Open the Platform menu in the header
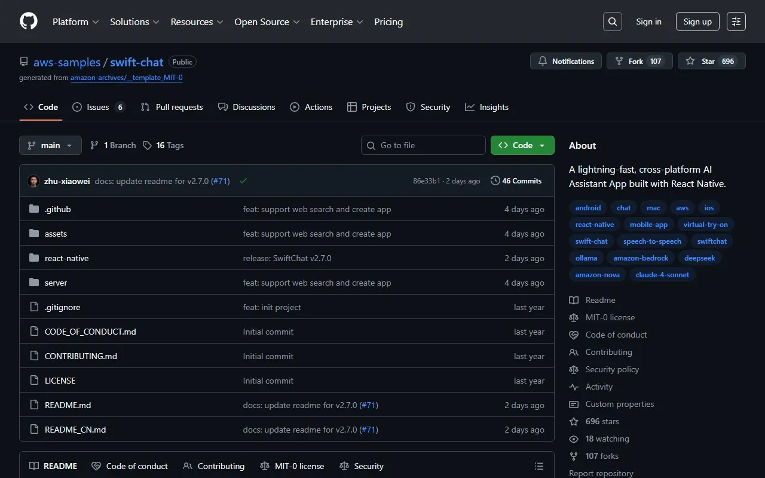Viewport: 765px width, 478px height. click(75, 22)
